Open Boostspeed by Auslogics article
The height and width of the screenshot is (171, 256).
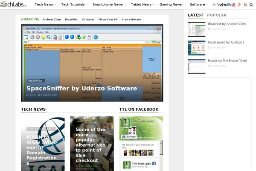coord(226,42)
